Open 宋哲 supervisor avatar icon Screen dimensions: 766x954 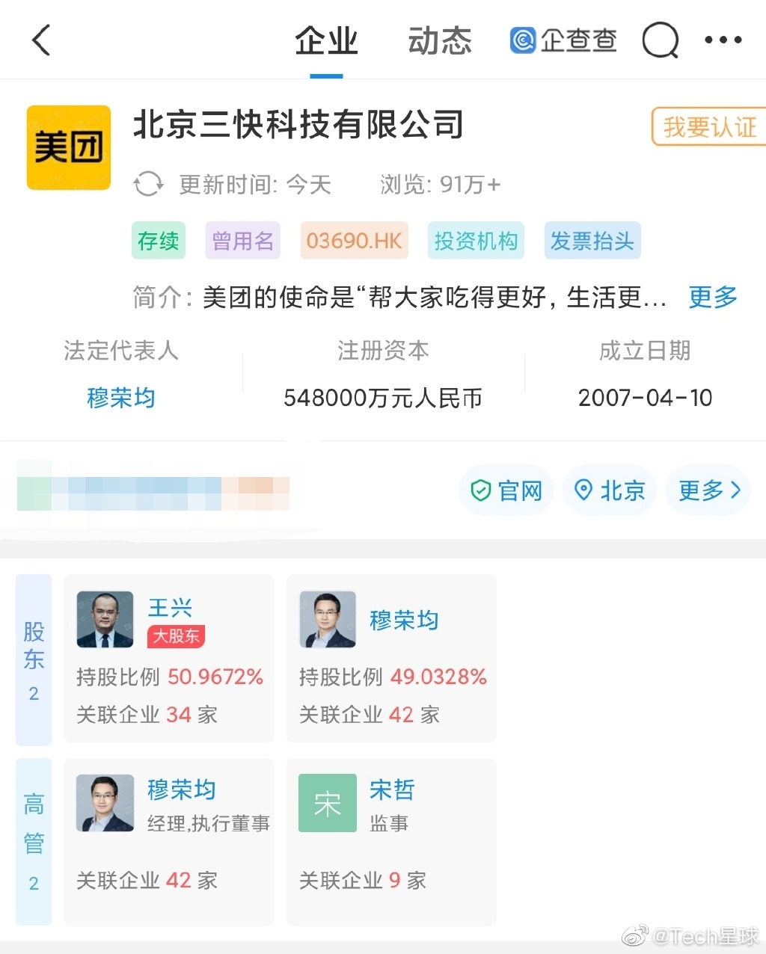pyautogui.click(x=328, y=804)
